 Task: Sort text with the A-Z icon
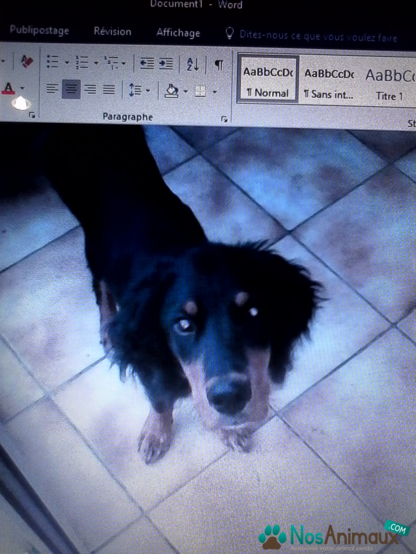click(x=192, y=64)
